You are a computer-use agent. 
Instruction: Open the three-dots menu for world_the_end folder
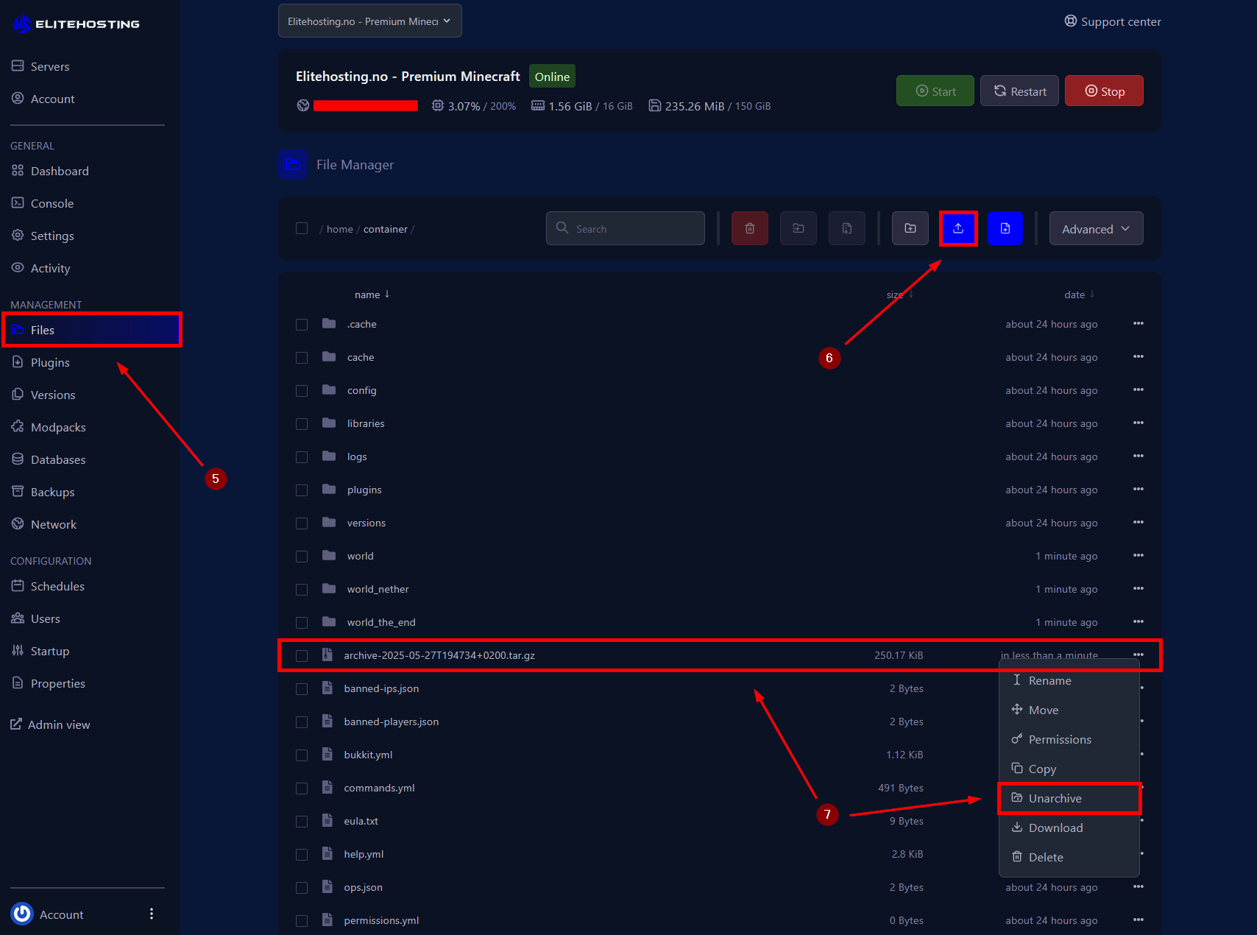click(1139, 622)
